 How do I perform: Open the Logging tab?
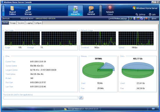tap(29, 23)
